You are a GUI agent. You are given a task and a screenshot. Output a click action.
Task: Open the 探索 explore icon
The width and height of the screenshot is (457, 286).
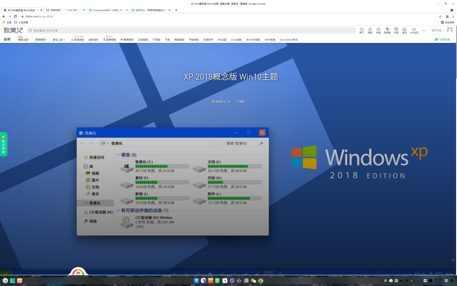pos(370,30)
